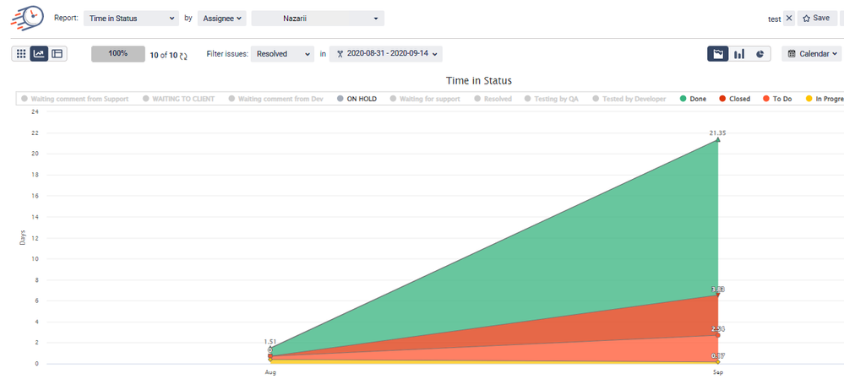
Task: Open the date range 2020-08-31 - 2020-09-14 picker
Action: pyautogui.click(x=386, y=54)
